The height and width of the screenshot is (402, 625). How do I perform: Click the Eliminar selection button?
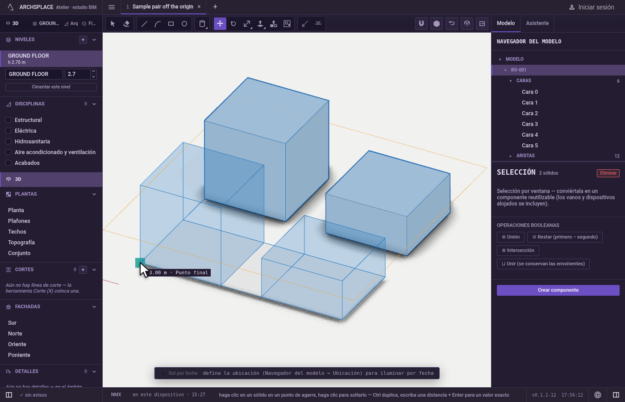[x=608, y=173]
